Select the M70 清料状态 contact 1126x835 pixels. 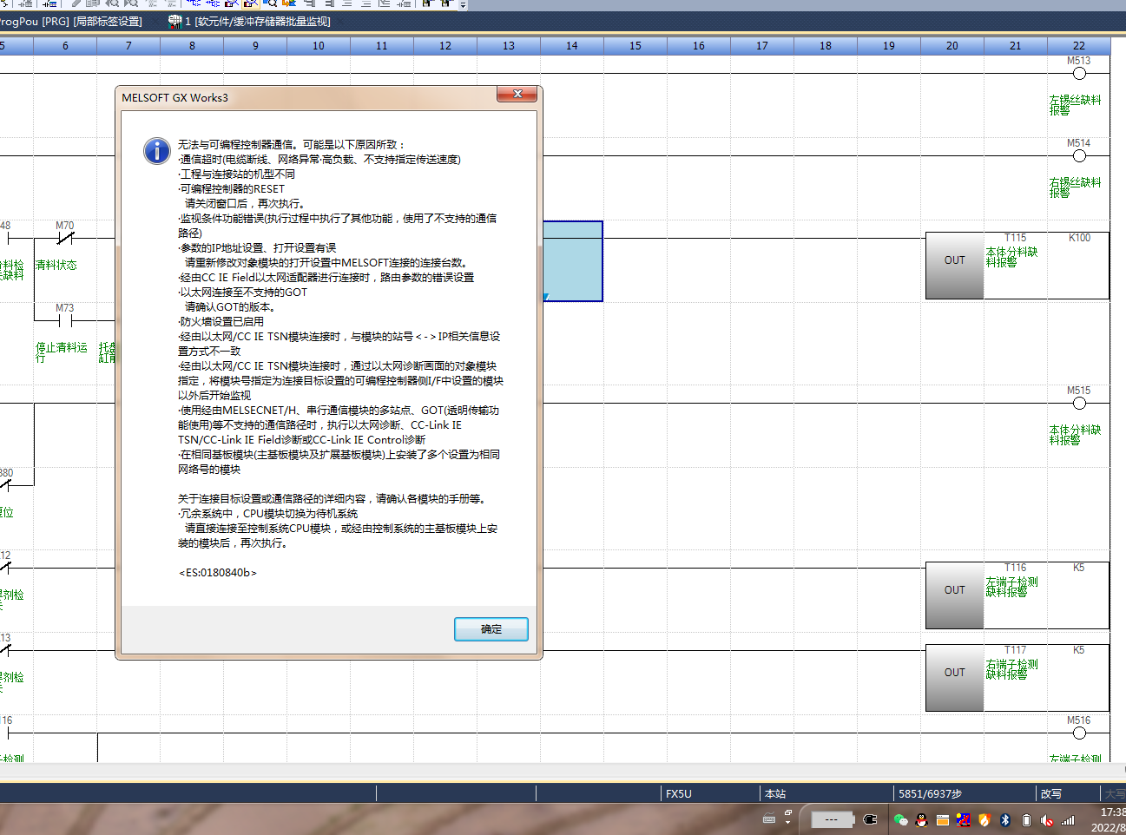click(64, 238)
